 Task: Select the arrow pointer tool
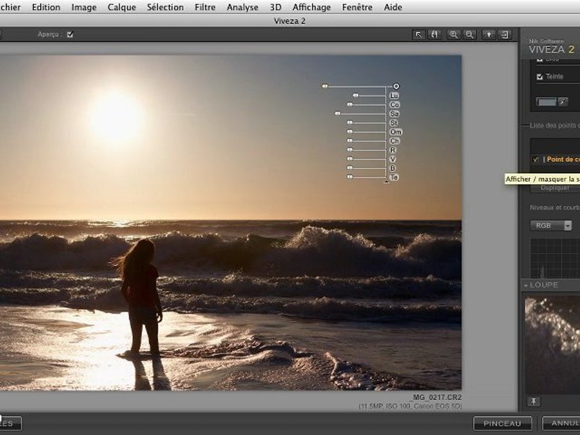419,35
